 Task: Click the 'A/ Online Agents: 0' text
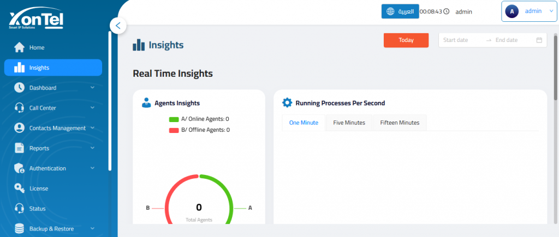click(205, 119)
